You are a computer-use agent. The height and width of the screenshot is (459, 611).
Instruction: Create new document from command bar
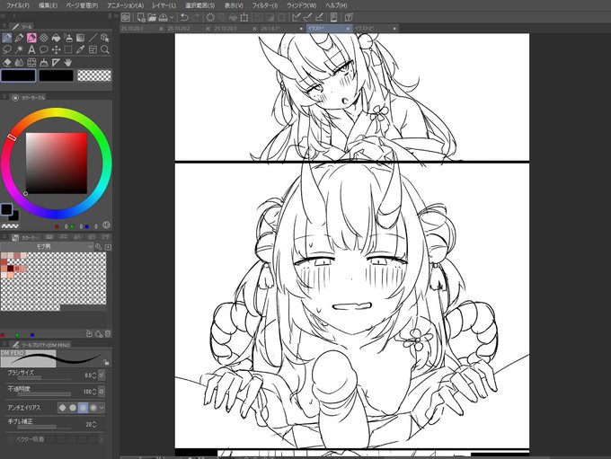point(141,17)
